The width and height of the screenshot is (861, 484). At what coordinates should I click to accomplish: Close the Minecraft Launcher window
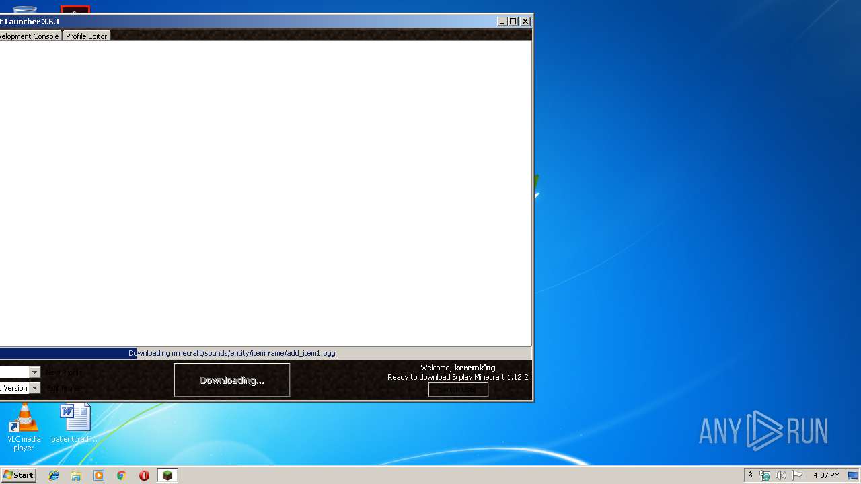click(525, 22)
